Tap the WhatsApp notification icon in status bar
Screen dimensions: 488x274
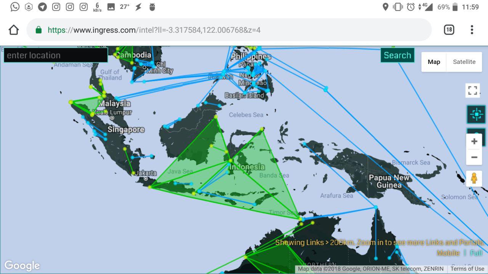tap(15, 7)
